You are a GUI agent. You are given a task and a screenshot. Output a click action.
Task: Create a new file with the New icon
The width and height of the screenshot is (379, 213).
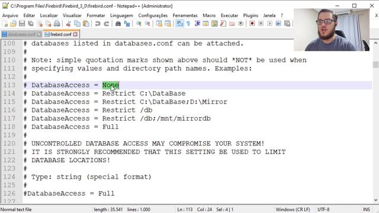(x=5, y=24)
